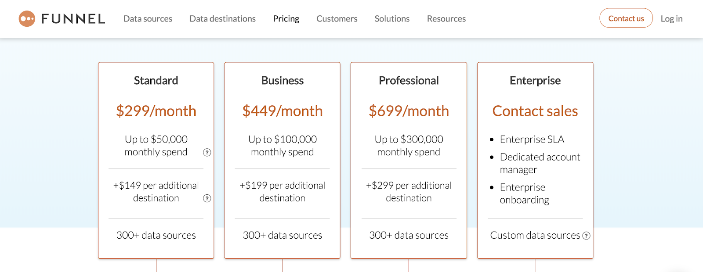The height and width of the screenshot is (272, 703).
Task: Click the question mark next to $149 destination fee
Action: [207, 198]
